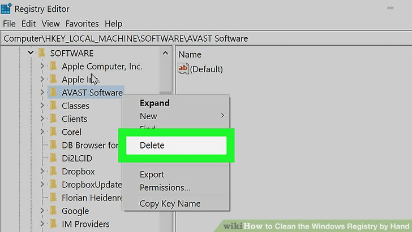The width and height of the screenshot is (412, 232).
Task: Select the (Default) value entry
Action: pyautogui.click(x=206, y=69)
